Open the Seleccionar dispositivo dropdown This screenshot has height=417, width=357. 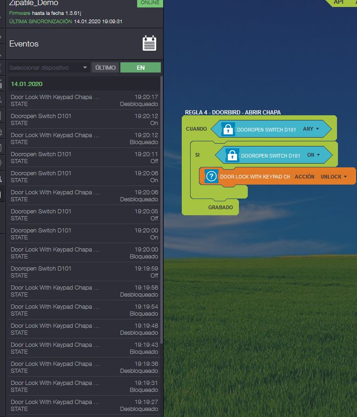point(49,67)
